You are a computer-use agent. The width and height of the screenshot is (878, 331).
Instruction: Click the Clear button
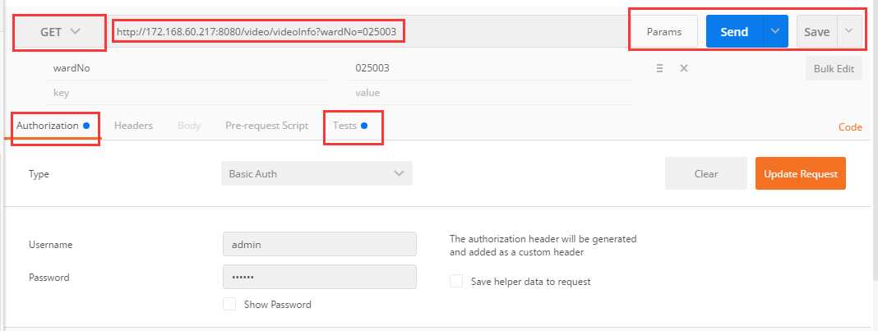705,174
